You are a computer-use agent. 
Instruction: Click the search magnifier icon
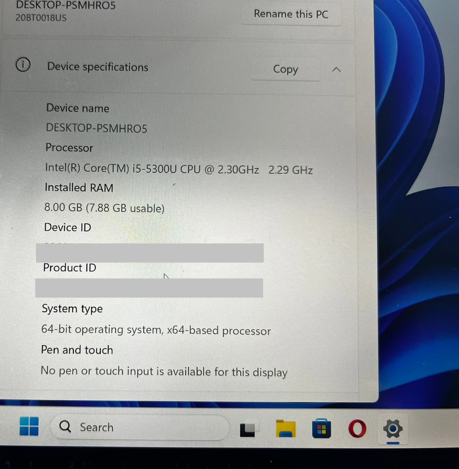[65, 426]
